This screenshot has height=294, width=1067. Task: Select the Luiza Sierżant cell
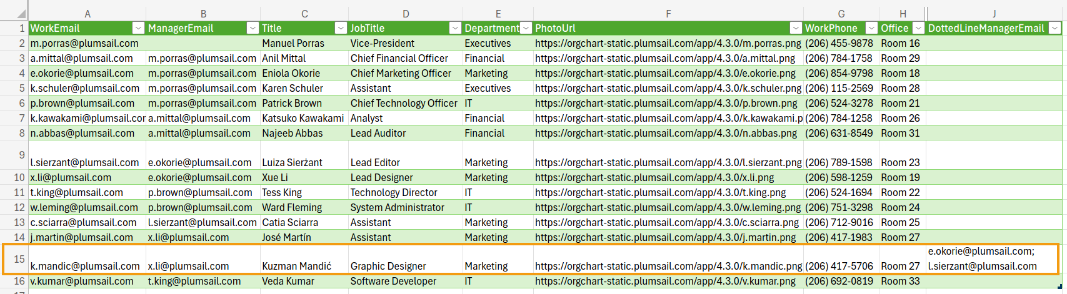click(x=304, y=155)
